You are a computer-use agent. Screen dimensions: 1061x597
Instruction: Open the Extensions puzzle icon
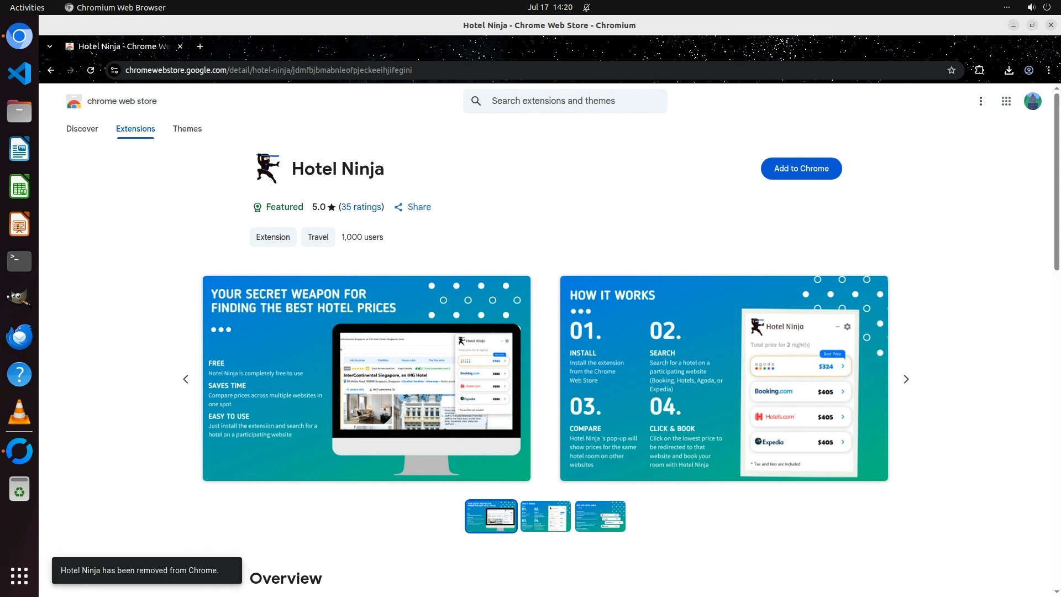(979, 70)
